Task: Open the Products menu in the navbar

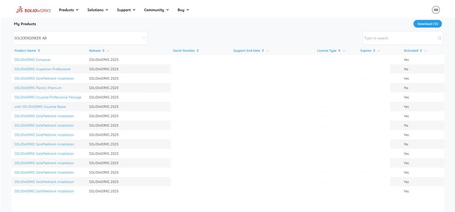Action: coord(69,10)
